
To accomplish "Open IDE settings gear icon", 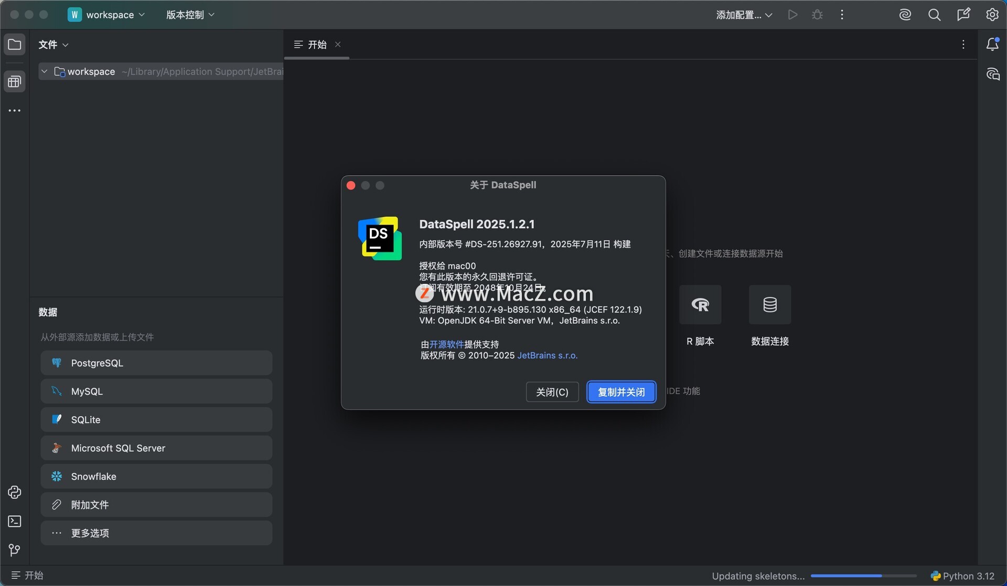I will coord(992,15).
